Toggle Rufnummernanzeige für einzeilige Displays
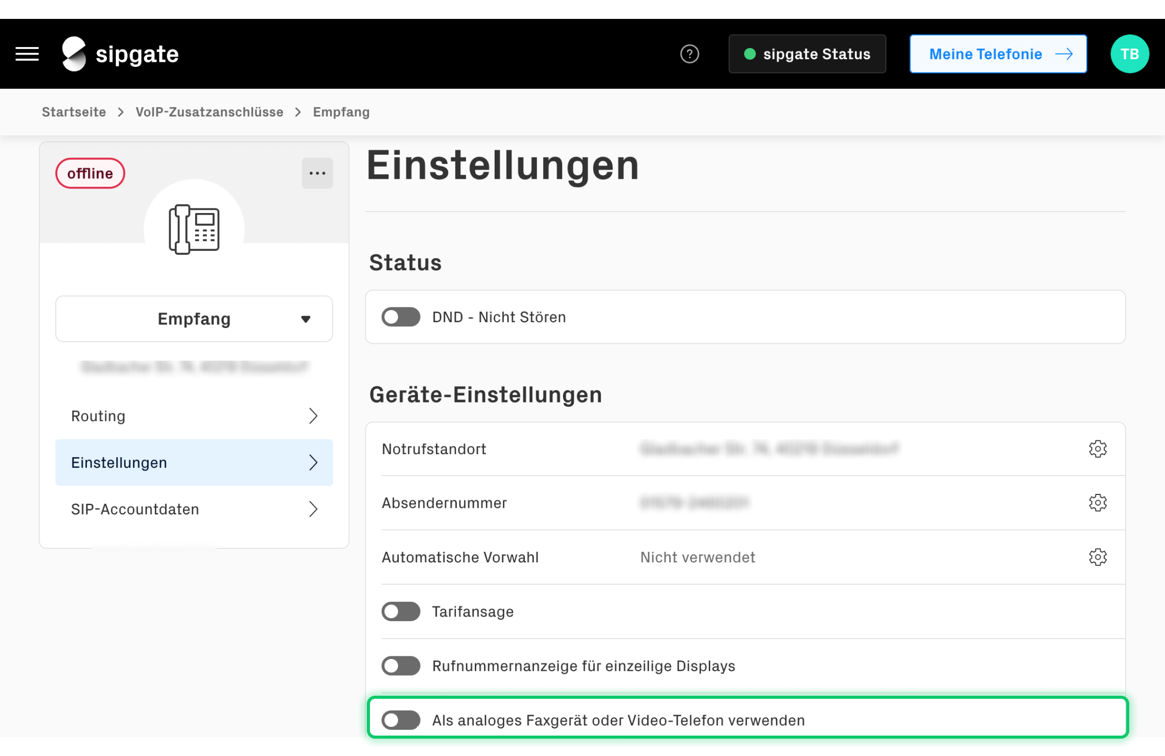This screenshot has height=756, width=1165. (x=401, y=666)
